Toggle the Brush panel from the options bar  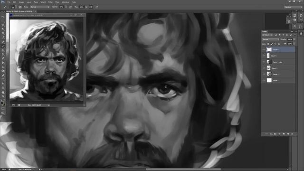click(20, 7)
